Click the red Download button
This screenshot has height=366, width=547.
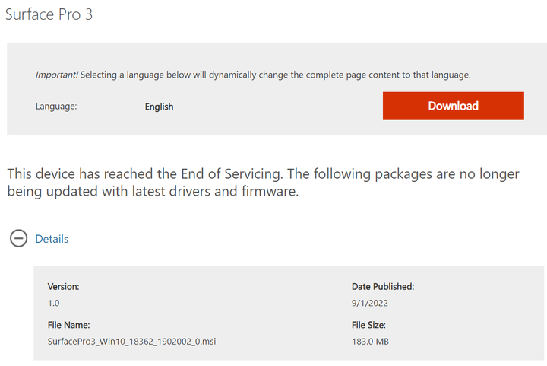pos(453,106)
